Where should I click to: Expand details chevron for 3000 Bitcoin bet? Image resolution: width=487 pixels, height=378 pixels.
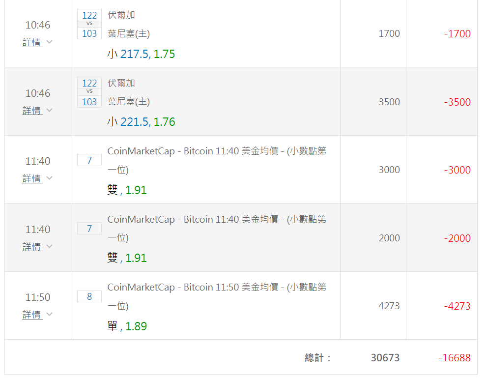pyautogui.click(x=49, y=178)
